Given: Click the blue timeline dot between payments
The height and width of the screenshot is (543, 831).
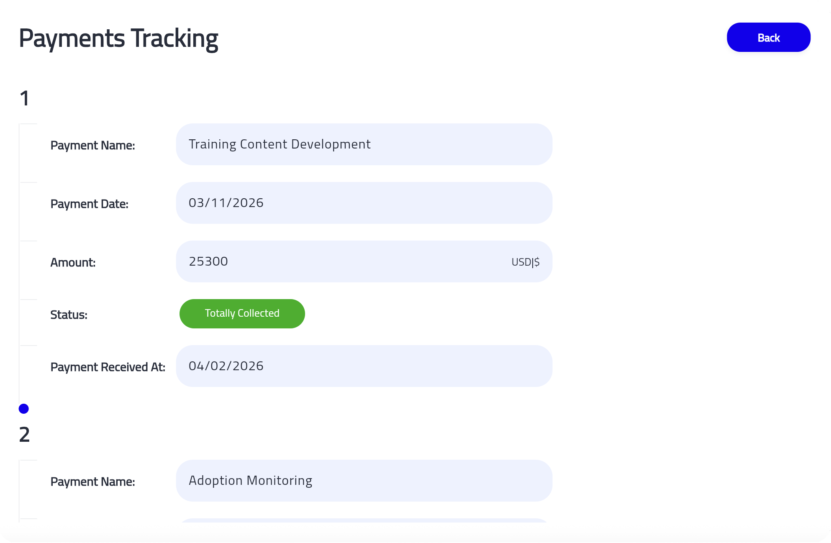Looking at the screenshot, I should pos(24,409).
